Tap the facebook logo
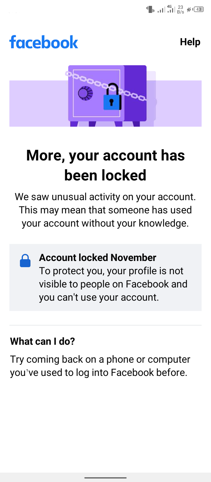Screen dimensions: 211x482 (44, 42)
